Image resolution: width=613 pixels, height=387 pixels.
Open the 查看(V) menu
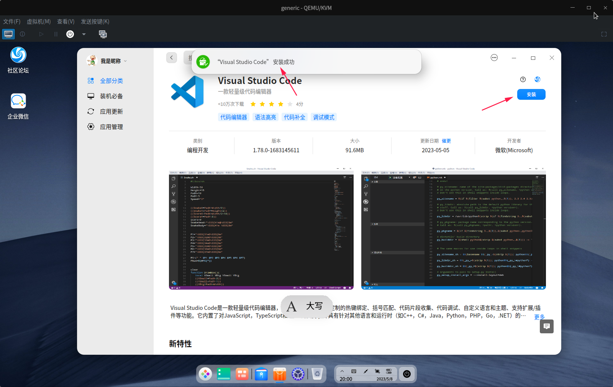(65, 21)
